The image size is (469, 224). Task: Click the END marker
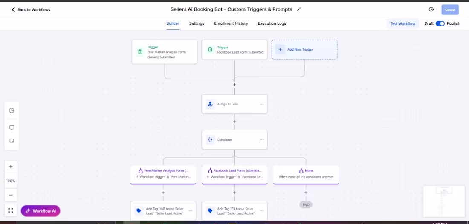306,204
